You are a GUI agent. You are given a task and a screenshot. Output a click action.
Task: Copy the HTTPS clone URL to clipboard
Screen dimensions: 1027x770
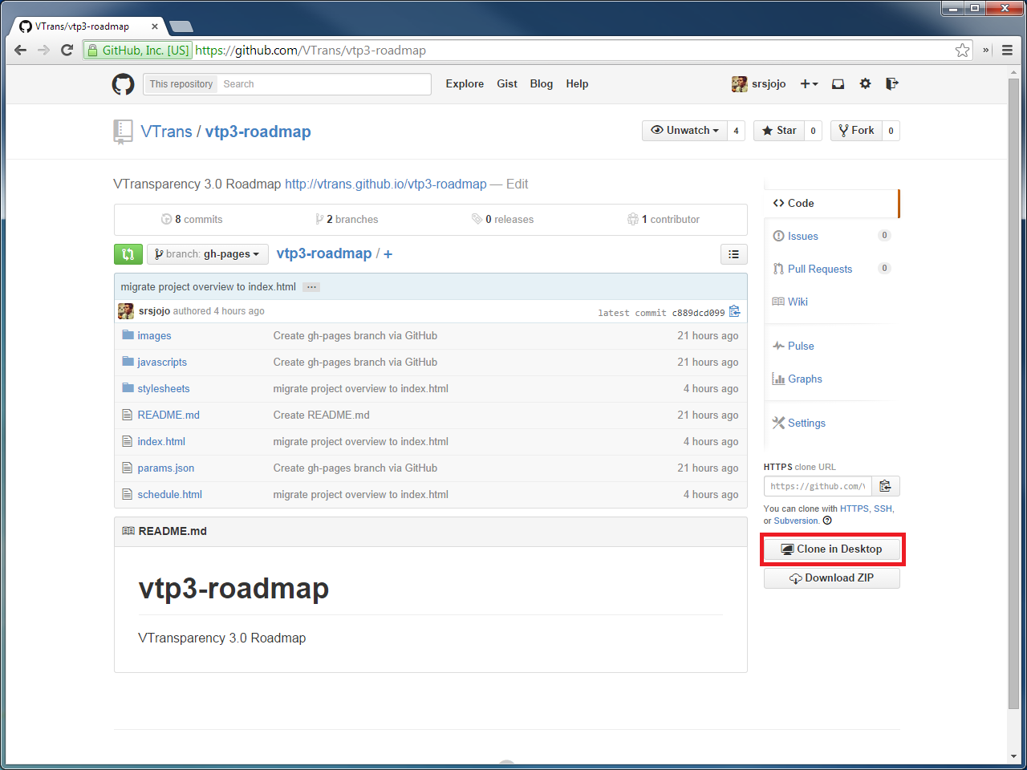pos(886,486)
